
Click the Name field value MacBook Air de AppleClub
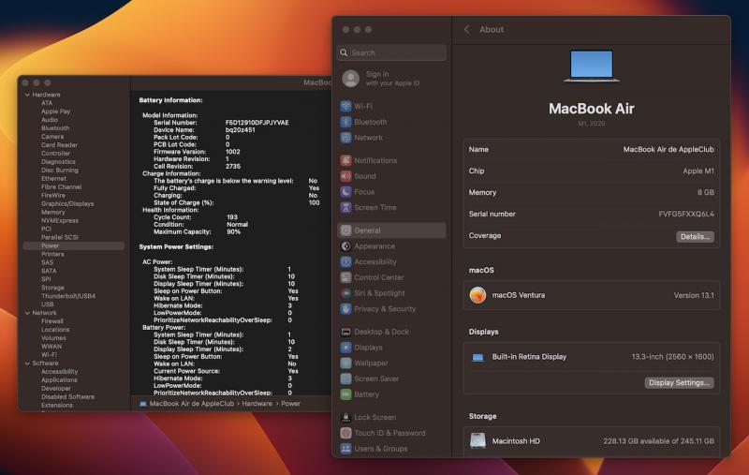(668, 150)
